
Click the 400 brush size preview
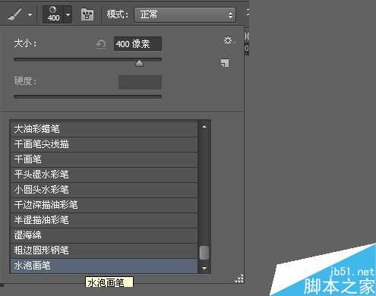53,14
